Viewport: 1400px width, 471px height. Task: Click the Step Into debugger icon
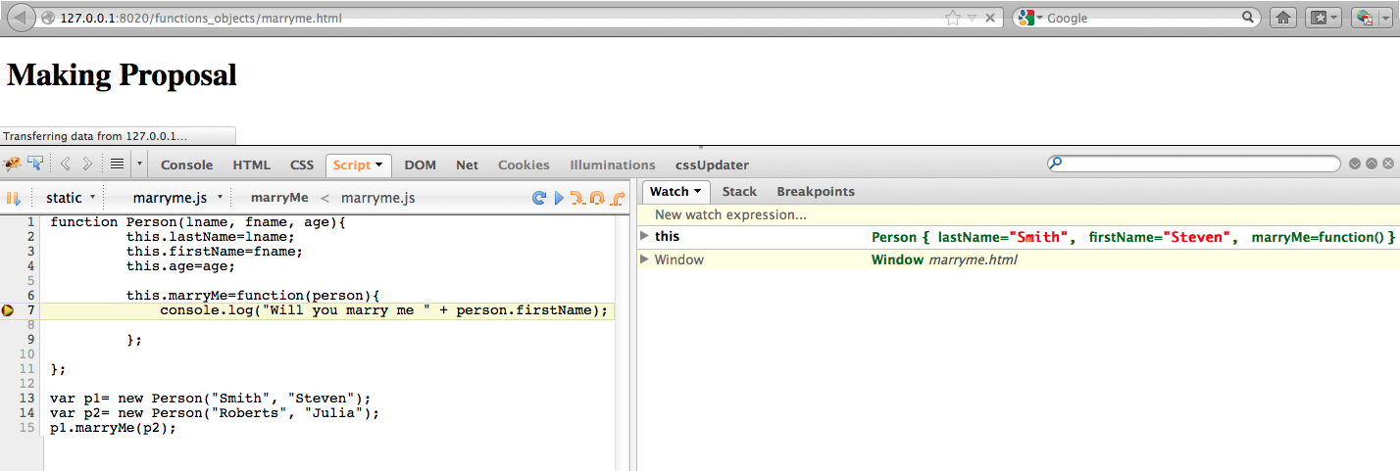(577, 198)
